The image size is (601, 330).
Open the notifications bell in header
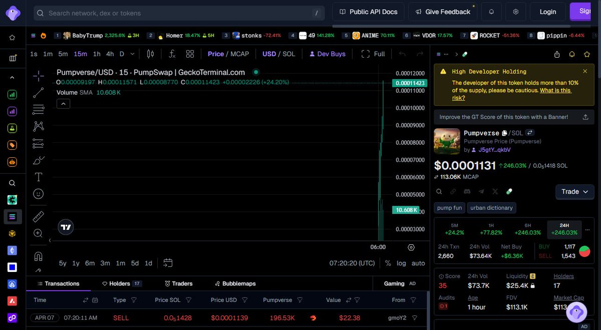click(491, 12)
